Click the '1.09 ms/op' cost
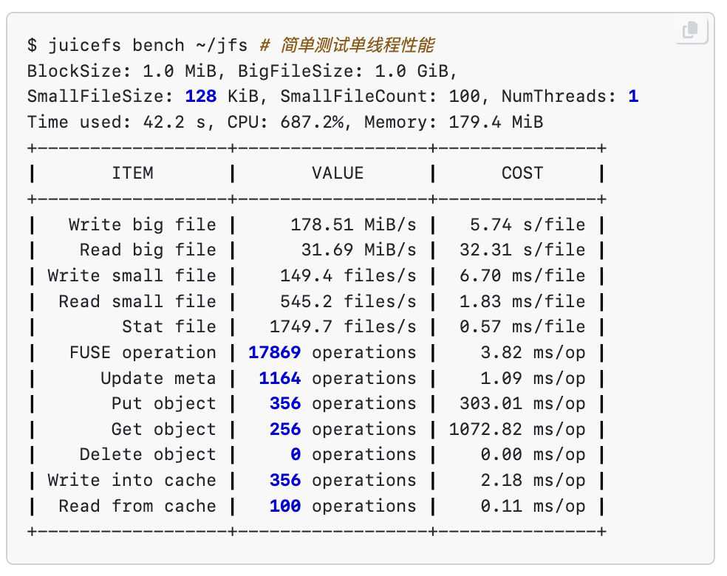This screenshot has width=727, height=576. tap(533, 378)
